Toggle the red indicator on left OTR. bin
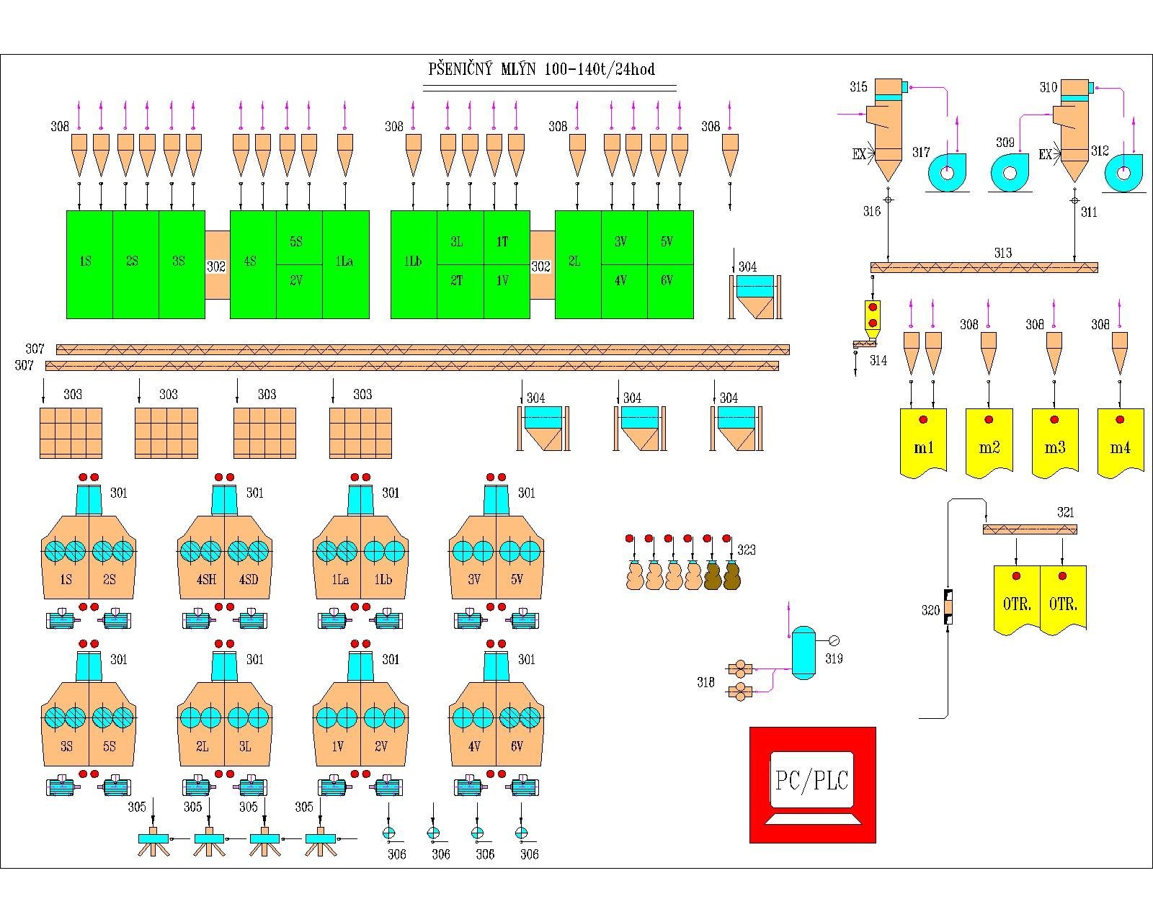 click(x=1016, y=576)
